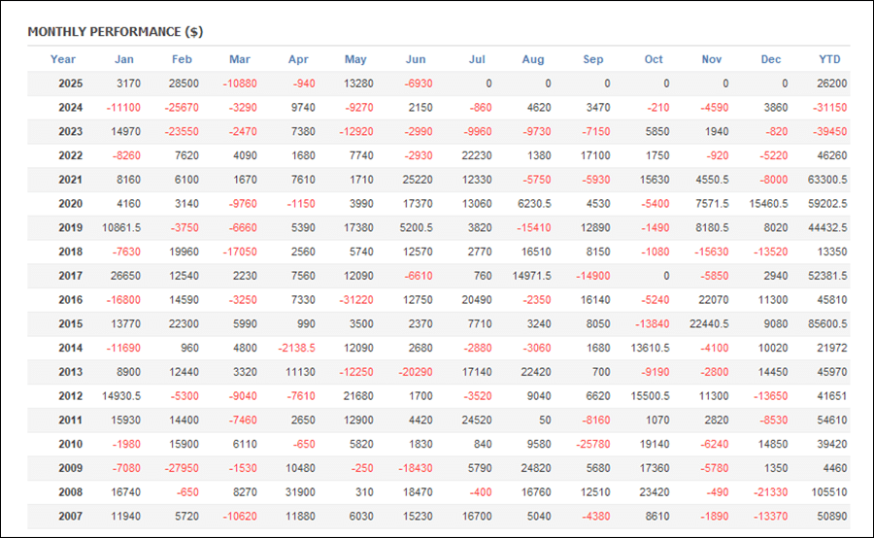Select the 2010 year row label
The height and width of the screenshot is (538, 874).
coord(70,444)
